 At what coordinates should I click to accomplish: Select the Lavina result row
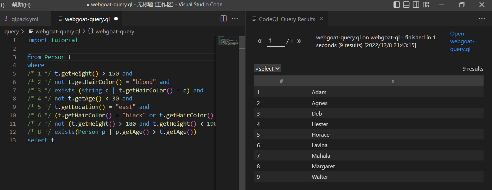[x=369, y=145]
